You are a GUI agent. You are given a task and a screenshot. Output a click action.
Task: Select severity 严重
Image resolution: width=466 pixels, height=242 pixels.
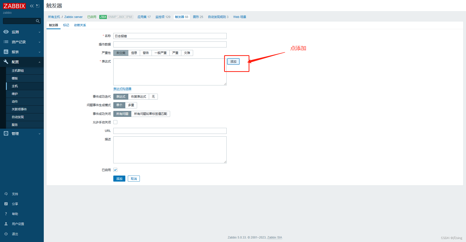click(x=175, y=53)
